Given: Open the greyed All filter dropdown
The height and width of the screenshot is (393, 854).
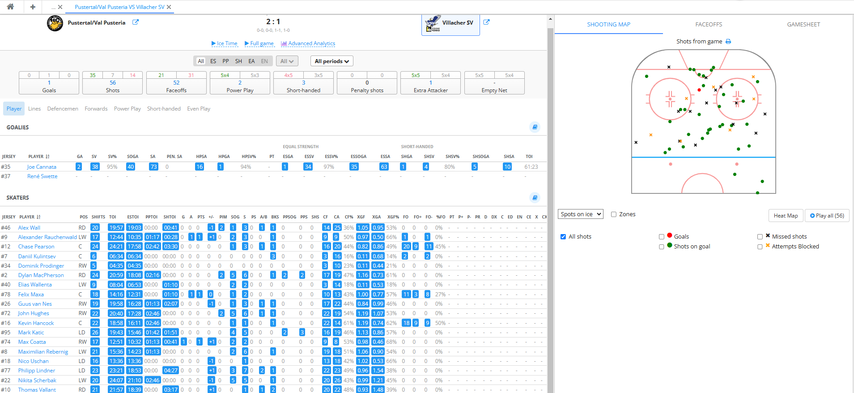Looking at the screenshot, I should [x=287, y=61].
